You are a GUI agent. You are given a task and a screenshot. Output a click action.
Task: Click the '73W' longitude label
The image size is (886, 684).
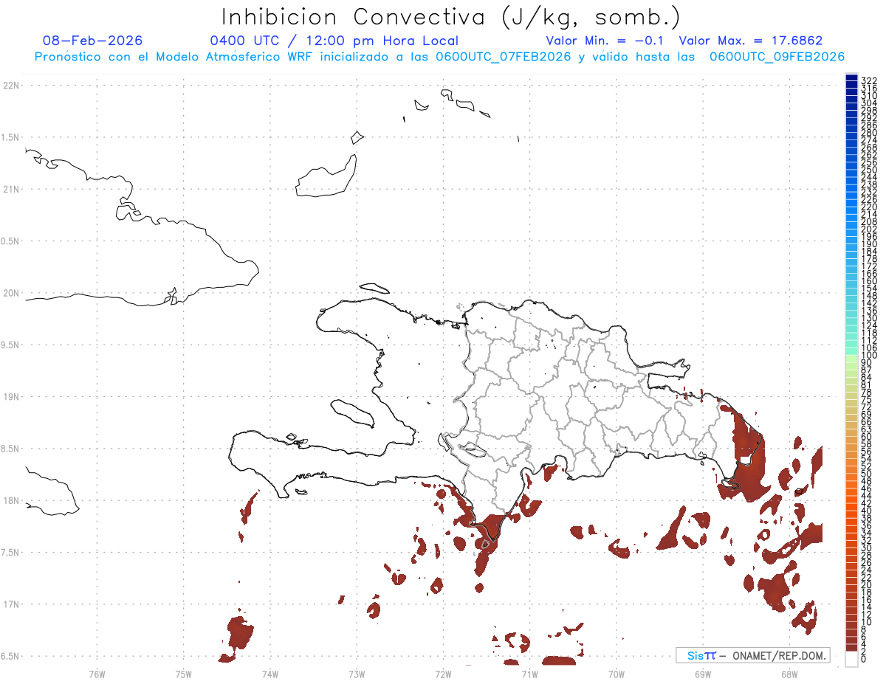[x=357, y=674]
